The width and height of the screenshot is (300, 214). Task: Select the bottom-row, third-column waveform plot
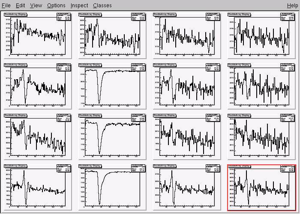click(187, 187)
